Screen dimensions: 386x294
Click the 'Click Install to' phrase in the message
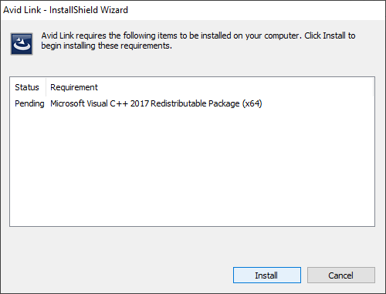[330, 35]
